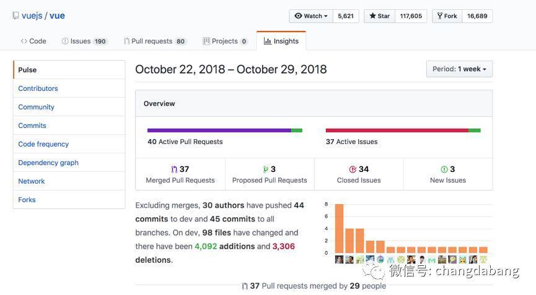Click the new issues green icon
Image resolution: width=536 pixels, height=295 pixels.
[x=444, y=169]
